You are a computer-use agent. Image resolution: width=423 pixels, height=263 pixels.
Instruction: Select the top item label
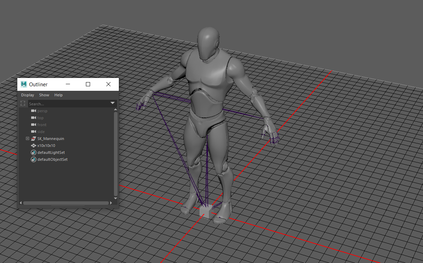41,118
